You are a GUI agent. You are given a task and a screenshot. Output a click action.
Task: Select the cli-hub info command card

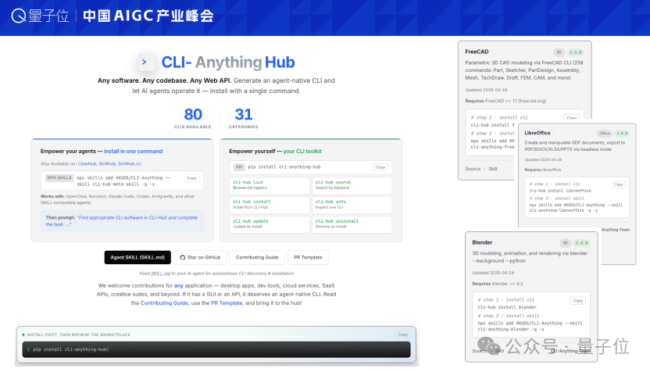(x=352, y=205)
